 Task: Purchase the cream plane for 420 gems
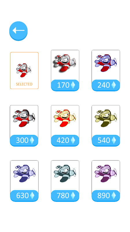[x=65, y=140]
